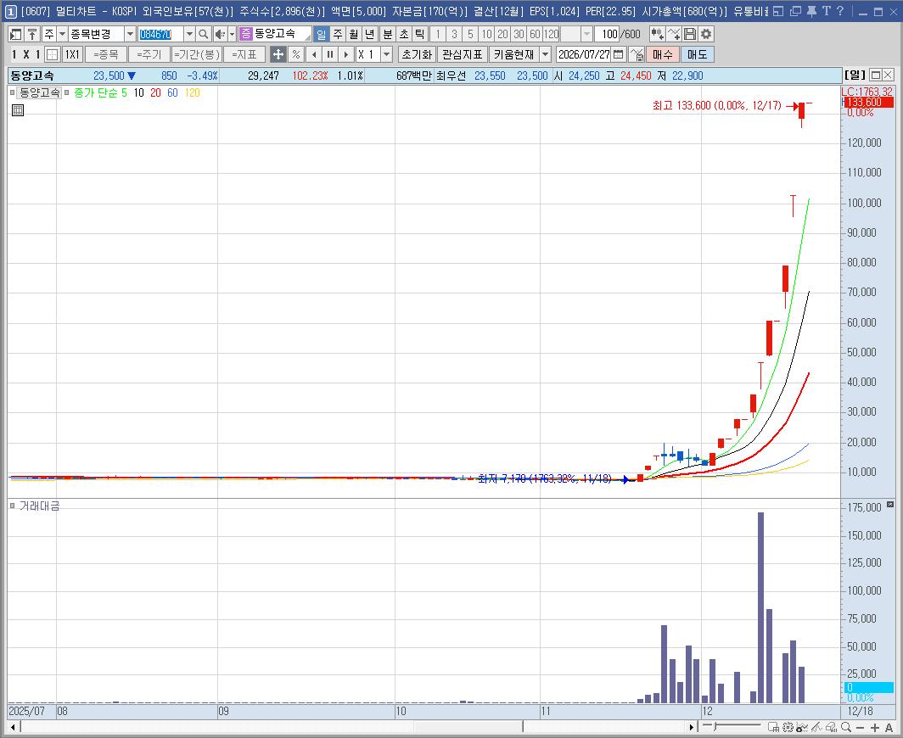Open the data table icon on chart
This screenshot has width=903, height=738.
[18, 110]
